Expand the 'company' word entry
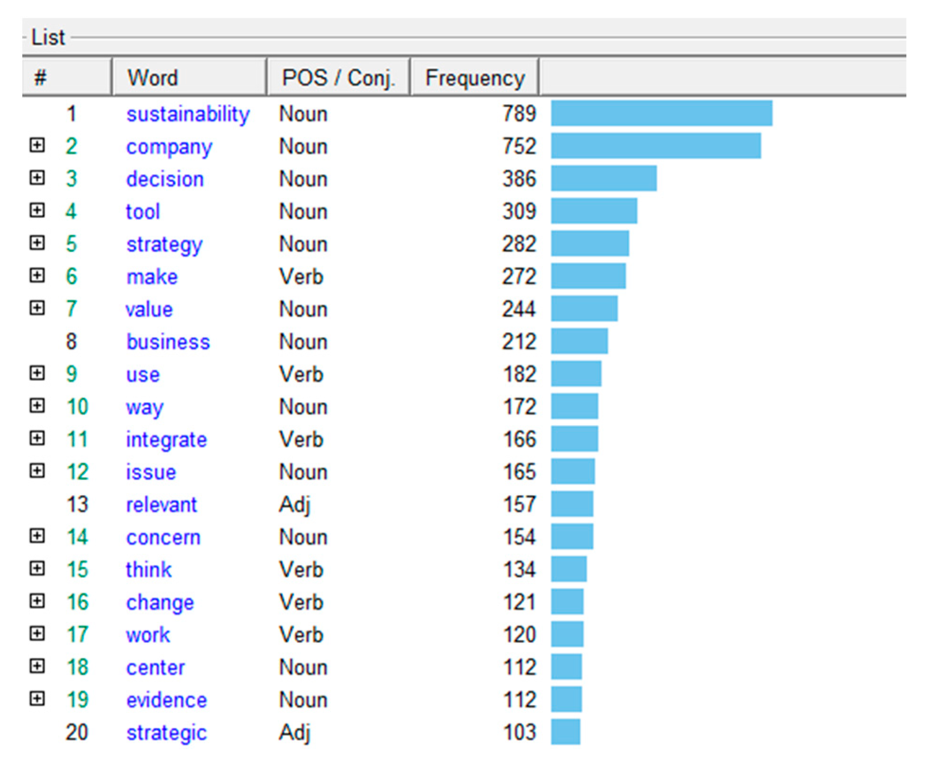Viewport: 934px width, 768px height. click(x=37, y=145)
